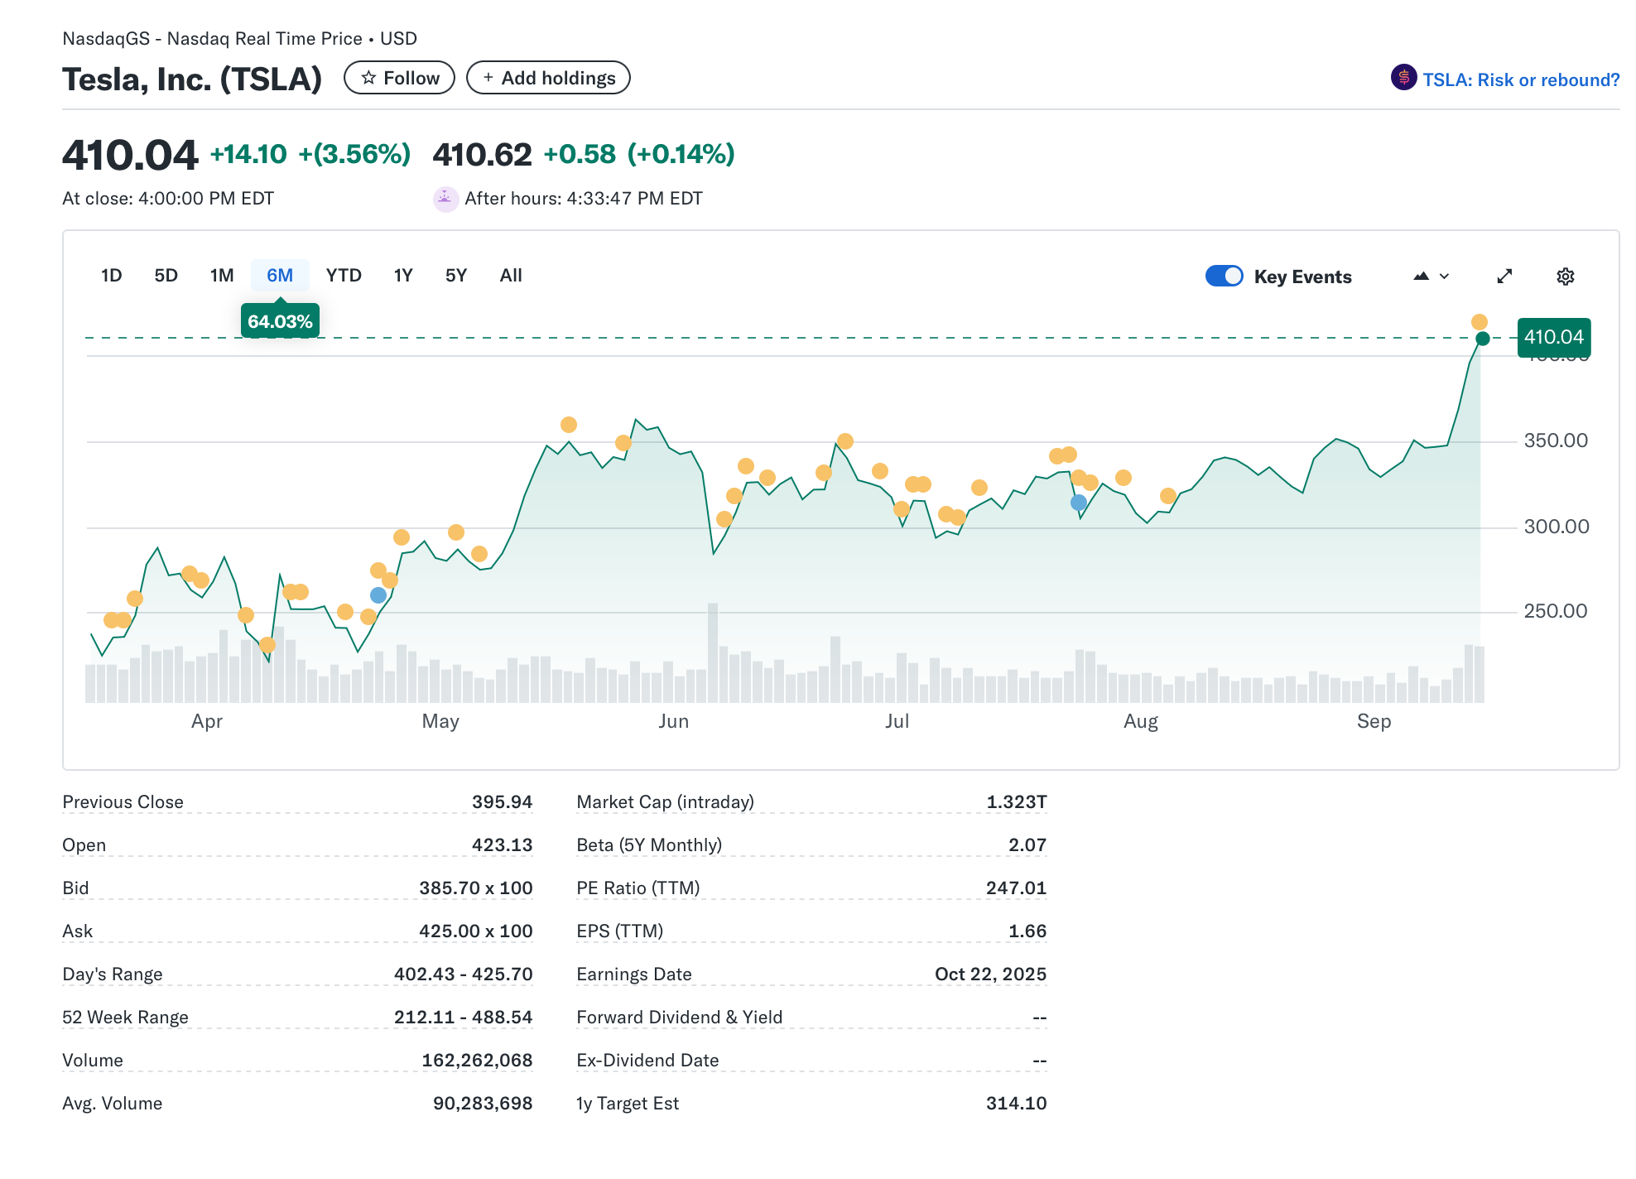Image resolution: width=1636 pixels, height=1179 pixels.
Task: Select the 1M chart range
Action: tap(222, 276)
